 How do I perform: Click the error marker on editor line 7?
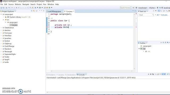click(47, 27)
